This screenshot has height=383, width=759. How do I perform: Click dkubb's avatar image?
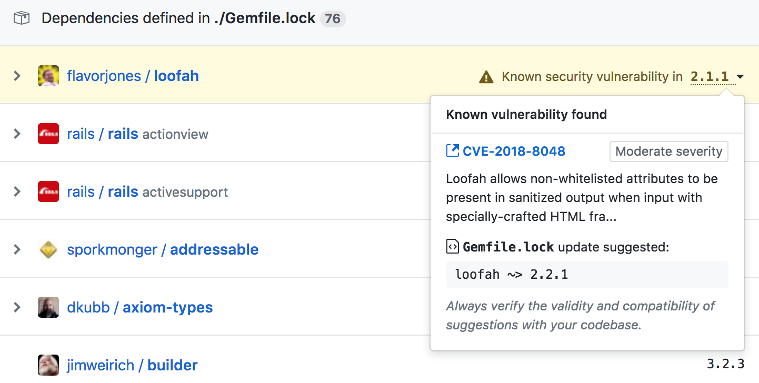tap(48, 307)
